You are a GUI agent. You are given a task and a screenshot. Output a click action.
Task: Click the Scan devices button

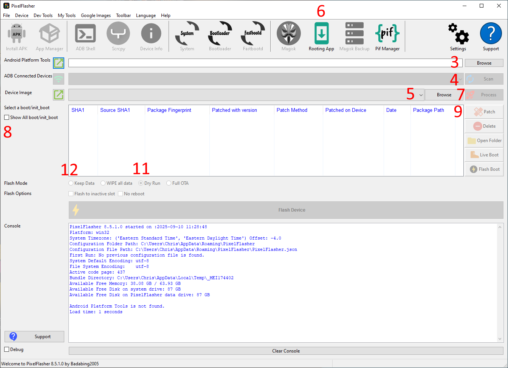tap(484, 79)
